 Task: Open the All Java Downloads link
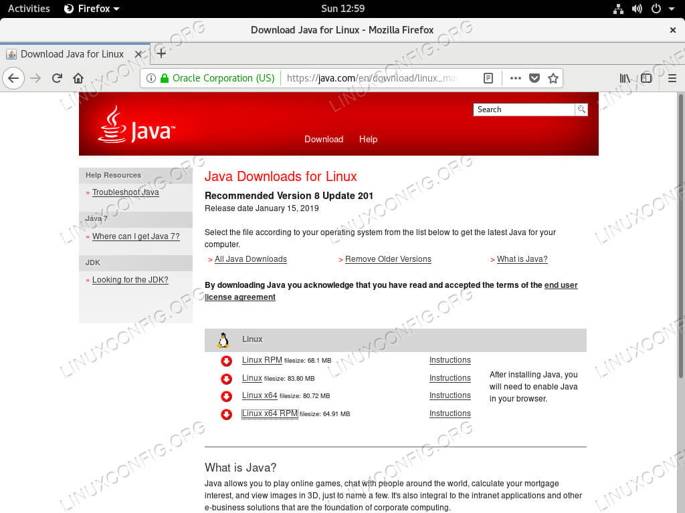[251, 260]
